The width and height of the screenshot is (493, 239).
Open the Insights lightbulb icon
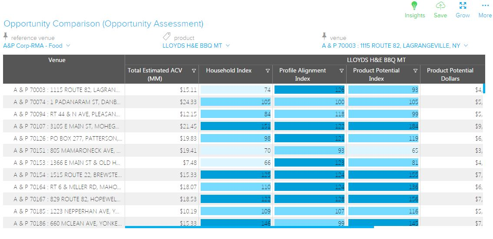click(x=414, y=6)
